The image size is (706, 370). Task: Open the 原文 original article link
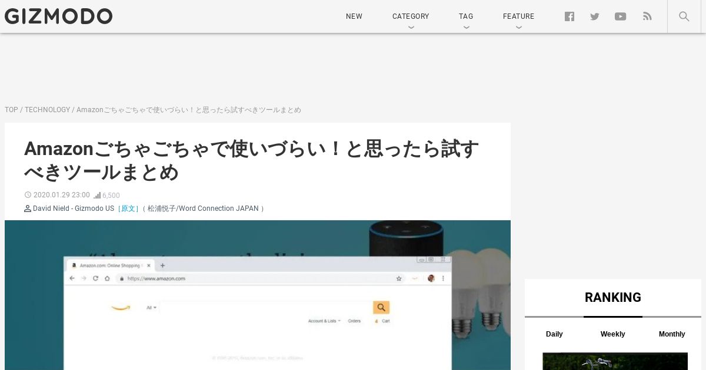pos(128,208)
